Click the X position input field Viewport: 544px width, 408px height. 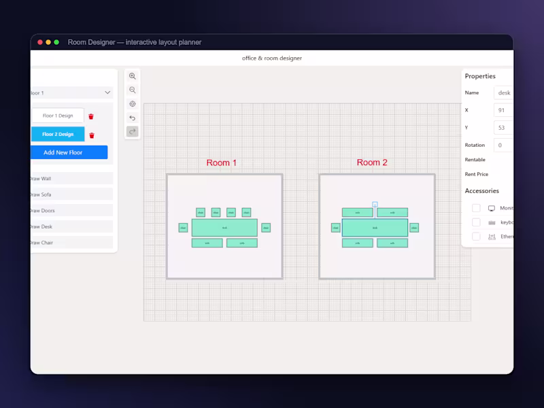(503, 110)
